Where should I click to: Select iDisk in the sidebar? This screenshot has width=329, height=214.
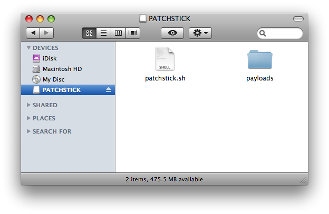(49, 58)
